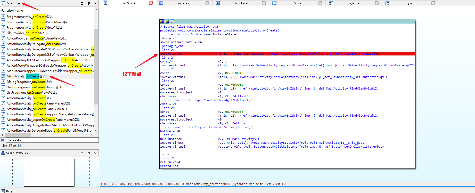Click the group nodes icon in graph header
Image resolution: width=475 pixels, height=193 pixels.
pyautogui.click(x=172, y=21)
